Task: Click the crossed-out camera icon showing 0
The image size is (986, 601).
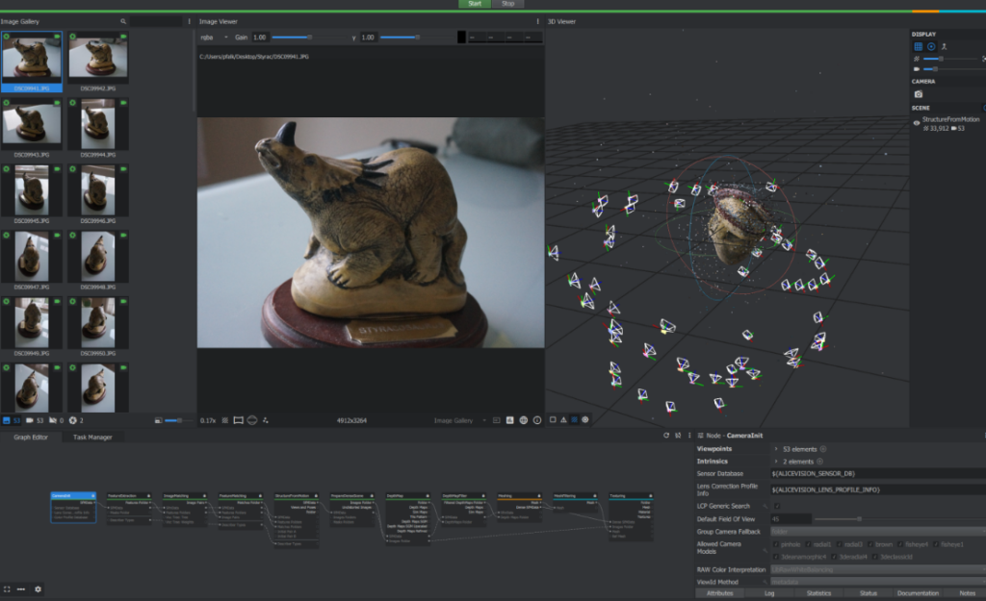Action: tap(53, 420)
